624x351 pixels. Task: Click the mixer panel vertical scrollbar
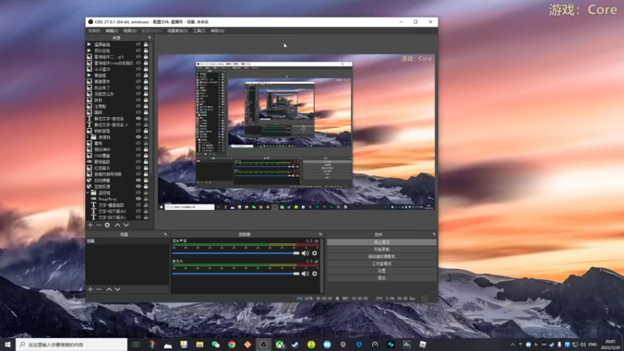321,266
